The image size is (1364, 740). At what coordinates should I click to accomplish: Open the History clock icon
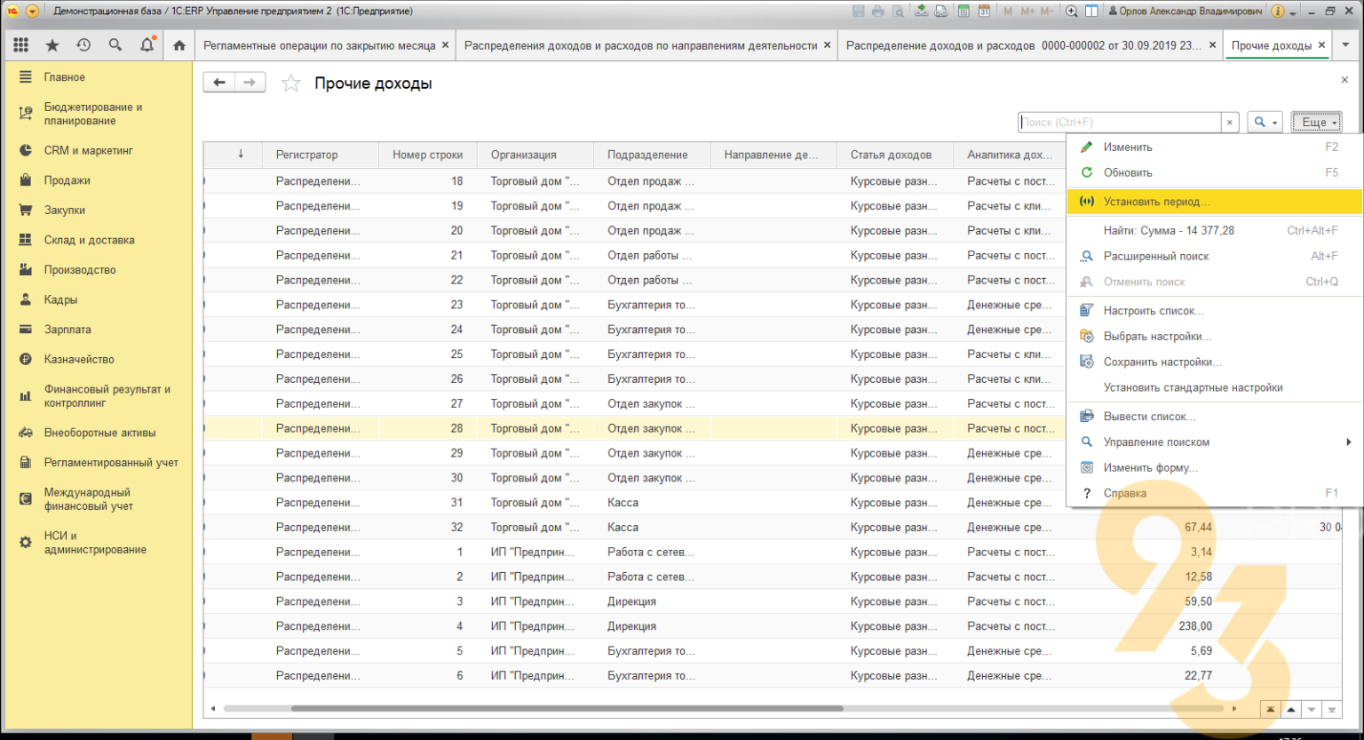(x=83, y=44)
